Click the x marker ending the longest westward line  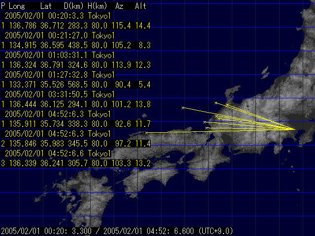pyautogui.click(x=147, y=133)
